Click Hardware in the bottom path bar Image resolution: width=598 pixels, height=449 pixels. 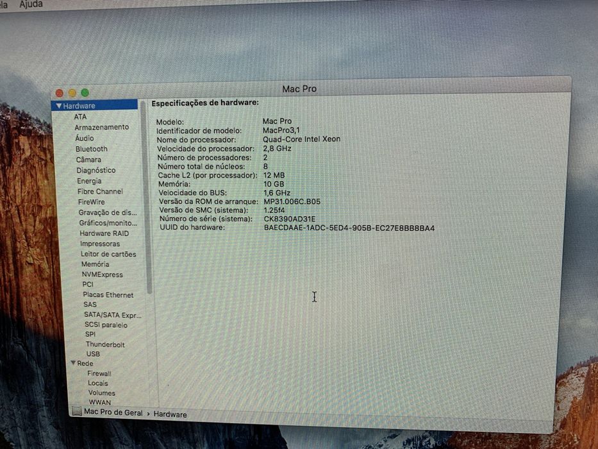[x=170, y=414]
